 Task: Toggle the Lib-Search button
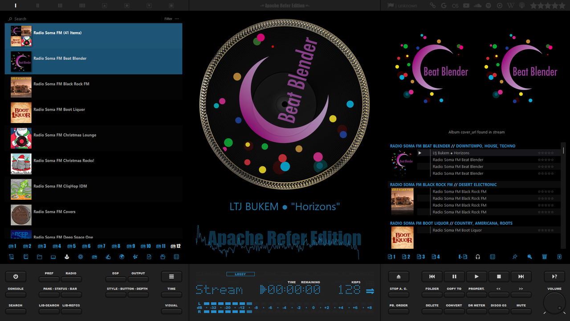[49, 311]
